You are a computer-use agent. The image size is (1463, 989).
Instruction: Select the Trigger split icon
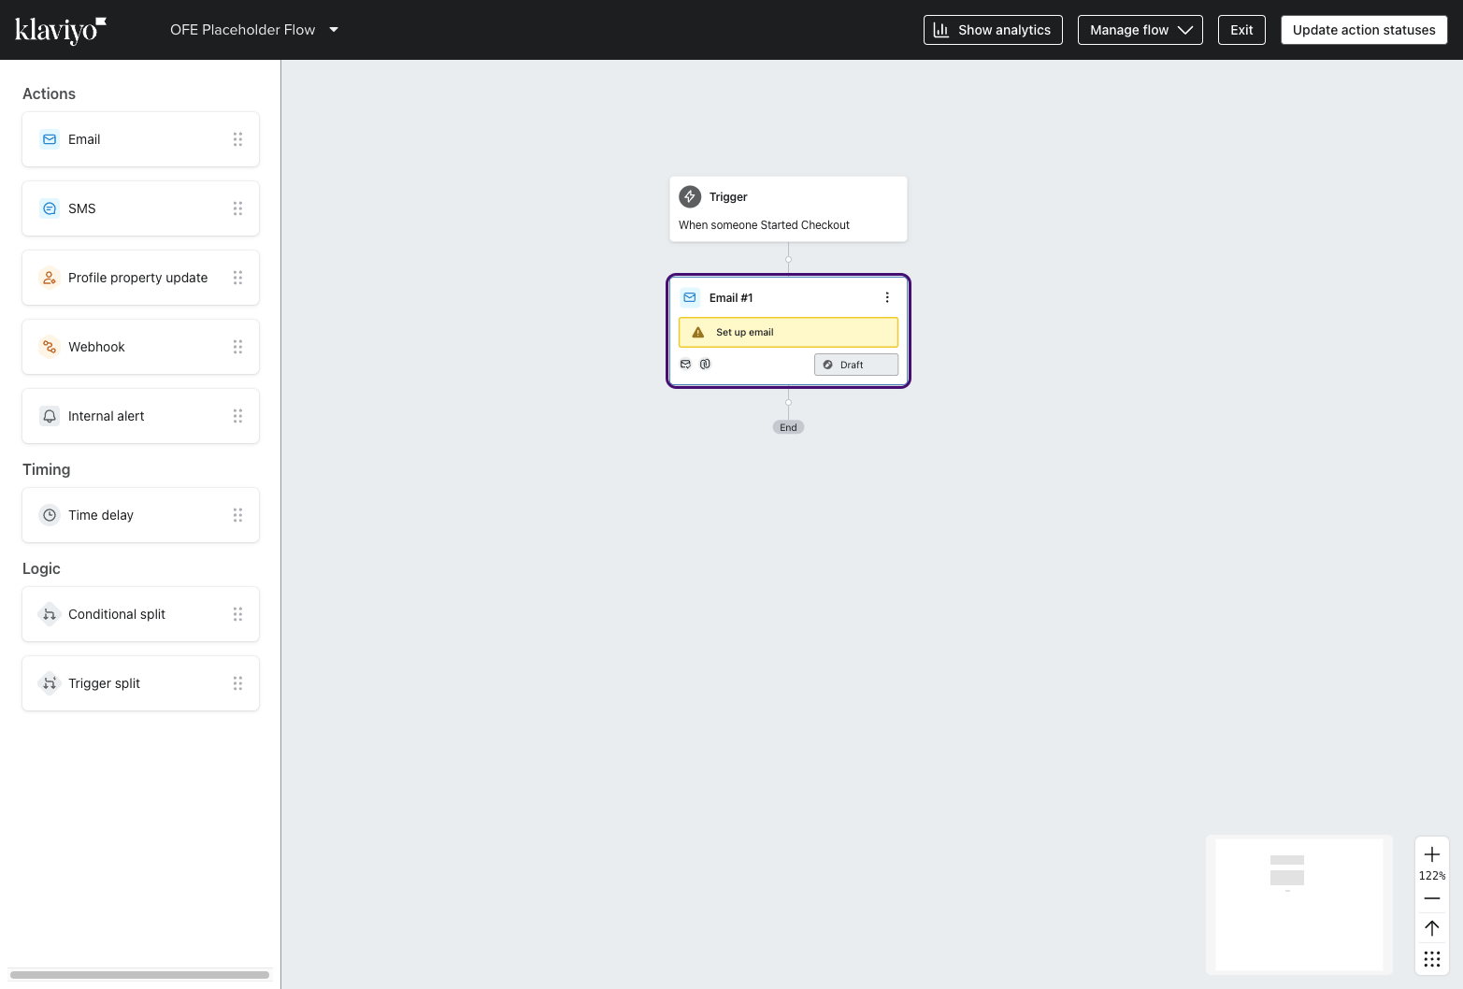click(49, 682)
